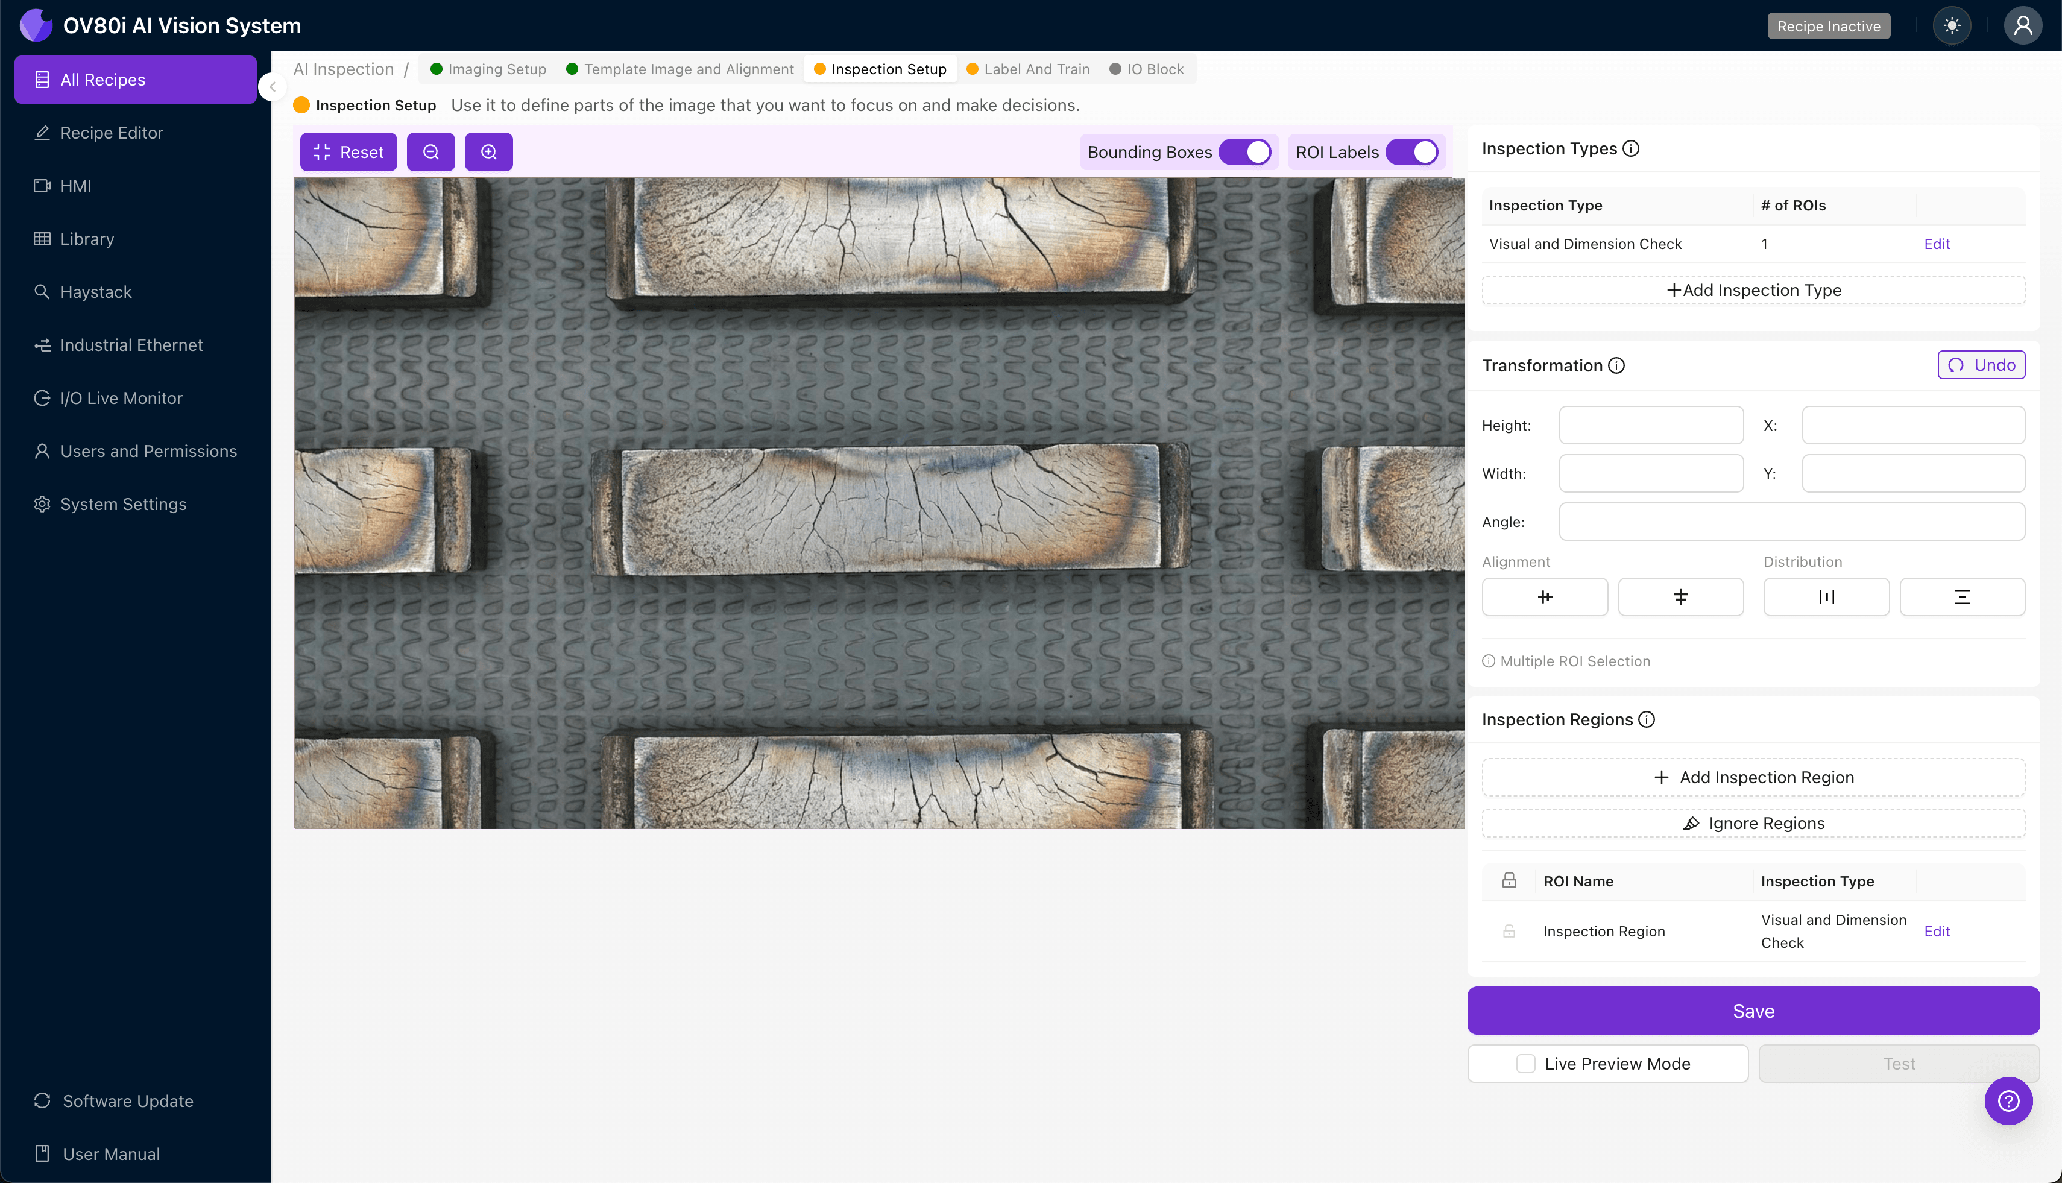Lock the Inspection Region ROI row
Screen dimensions: 2062x1183
[x=1510, y=931]
